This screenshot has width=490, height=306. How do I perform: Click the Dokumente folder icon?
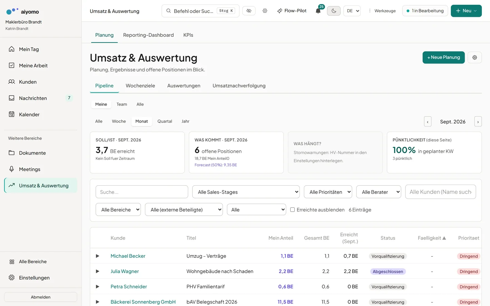(x=12, y=153)
